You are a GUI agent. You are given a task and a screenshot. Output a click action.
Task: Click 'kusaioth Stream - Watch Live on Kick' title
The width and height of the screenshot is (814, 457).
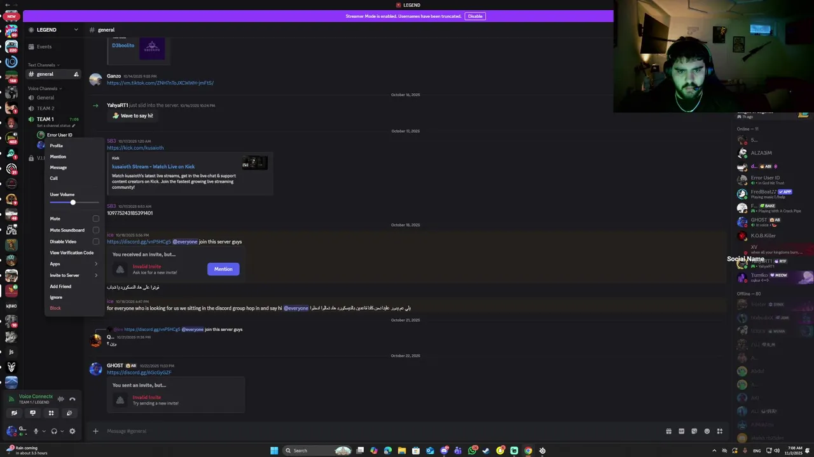(x=153, y=167)
